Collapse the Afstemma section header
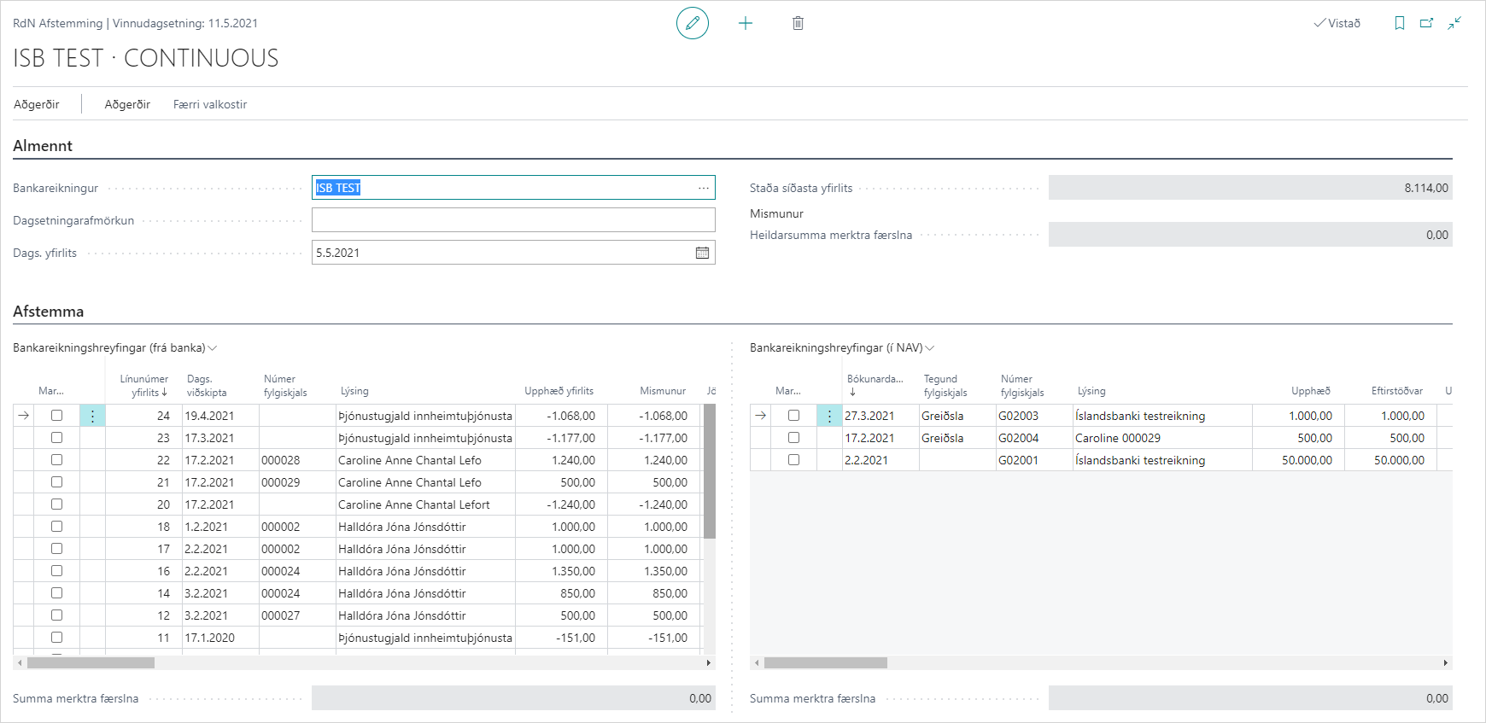Image resolution: width=1486 pixels, height=723 pixels. click(x=49, y=312)
